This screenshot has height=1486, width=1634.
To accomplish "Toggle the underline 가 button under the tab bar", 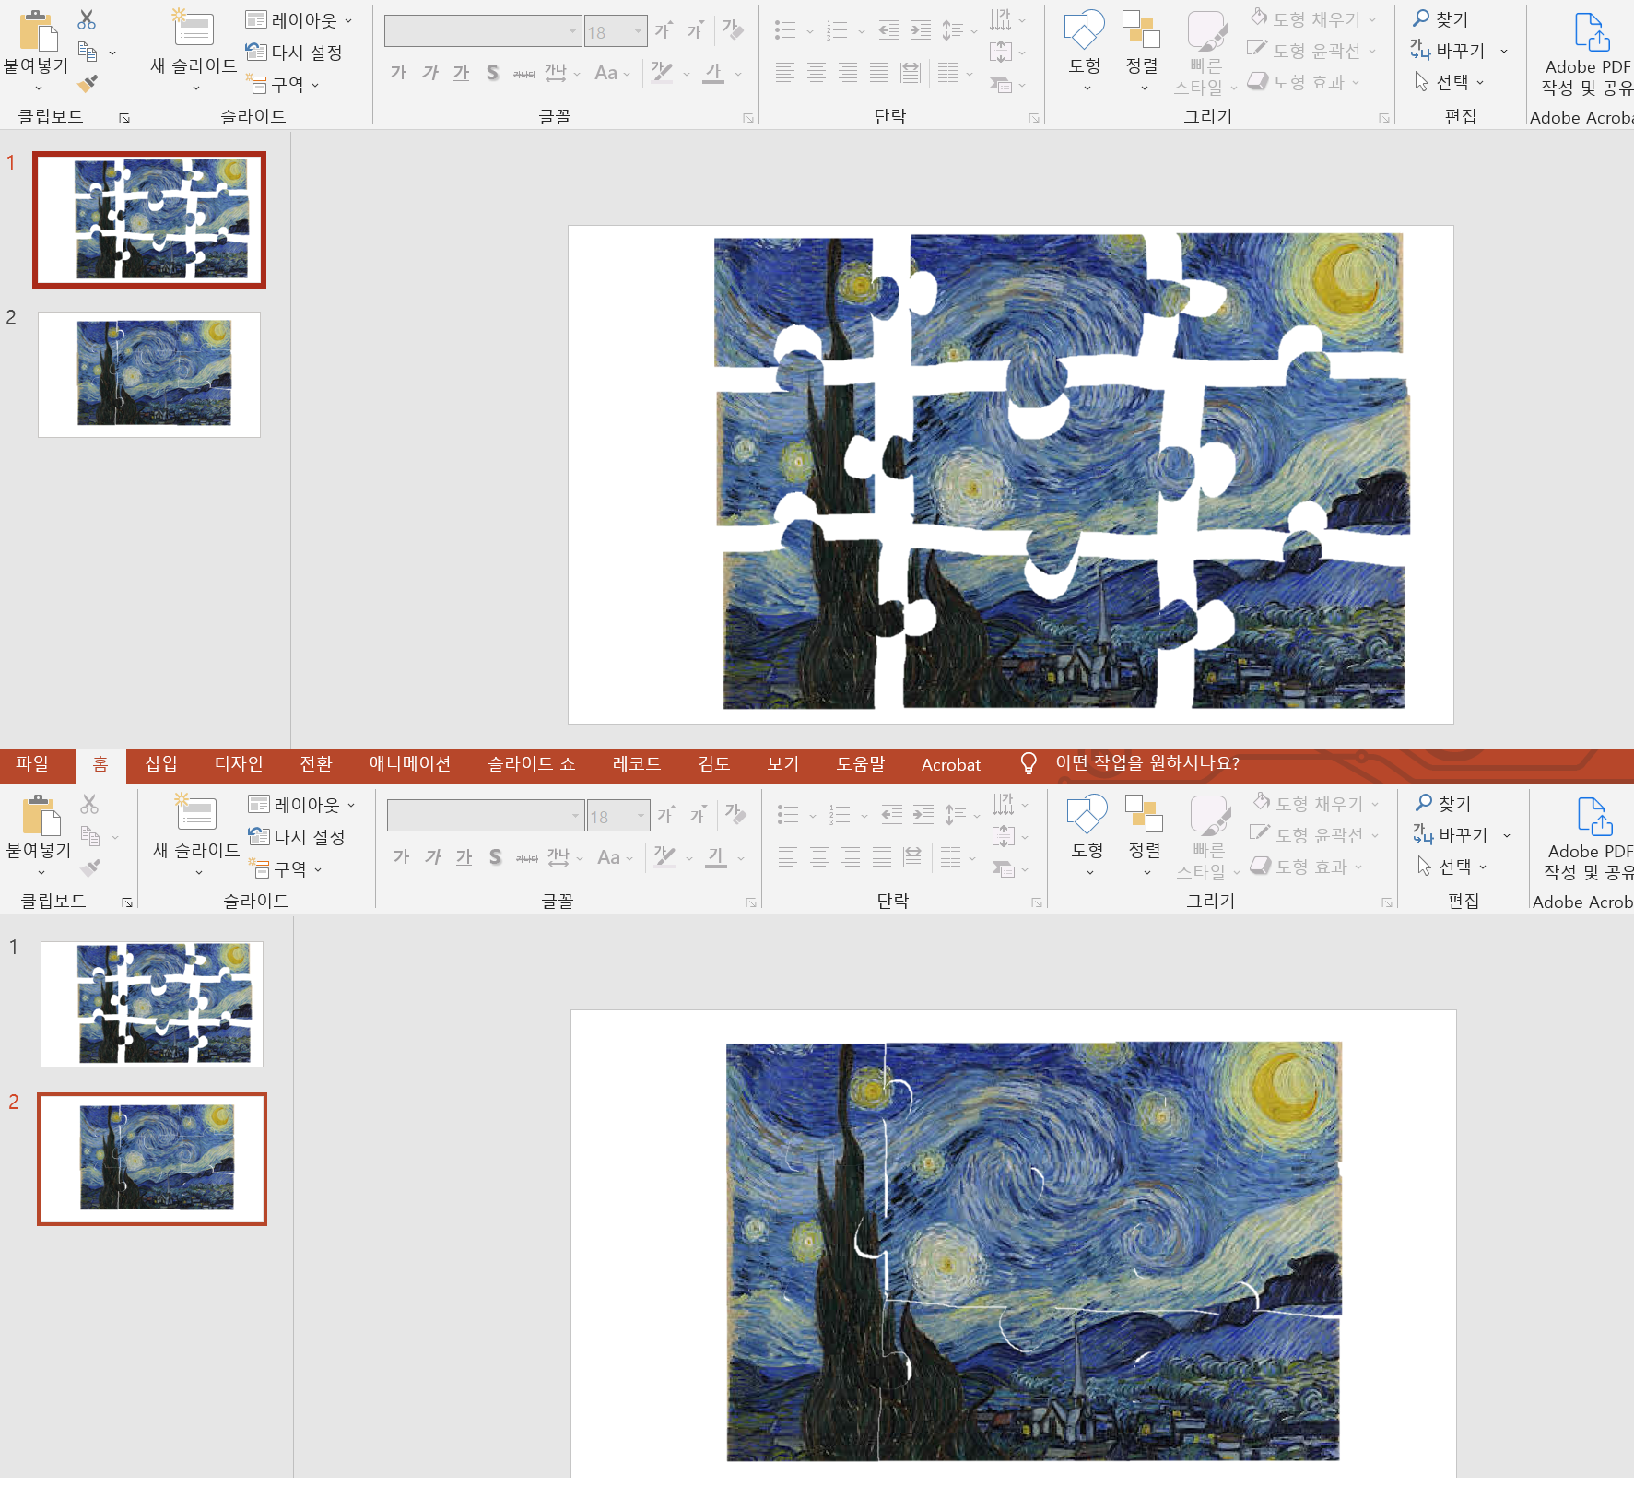I will (464, 856).
